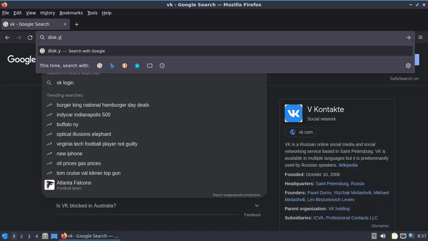Open a new tab with plus button

pyautogui.click(x=76, y=24)
